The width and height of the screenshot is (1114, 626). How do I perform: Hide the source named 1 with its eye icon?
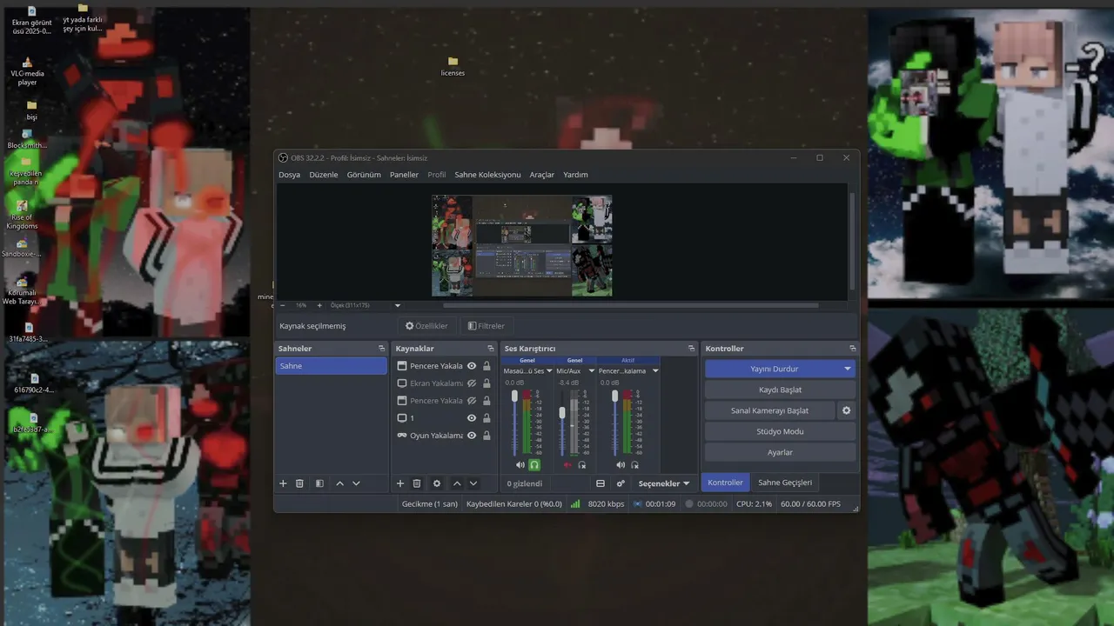point(472,418)
